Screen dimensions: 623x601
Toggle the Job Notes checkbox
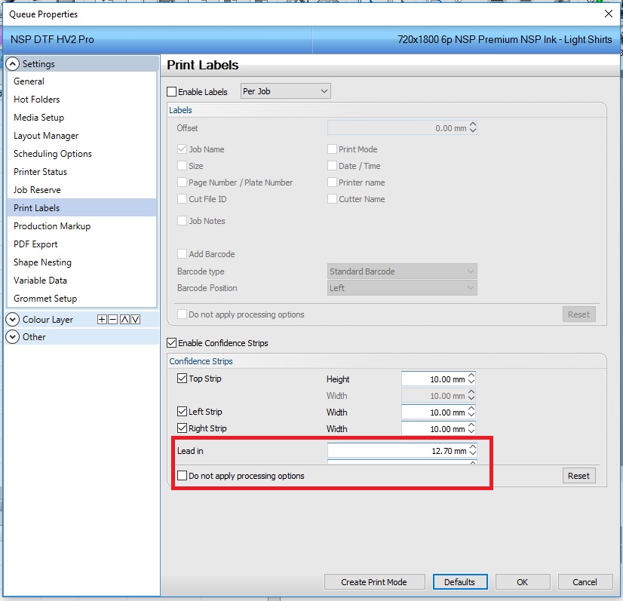[x=182, y=220]
